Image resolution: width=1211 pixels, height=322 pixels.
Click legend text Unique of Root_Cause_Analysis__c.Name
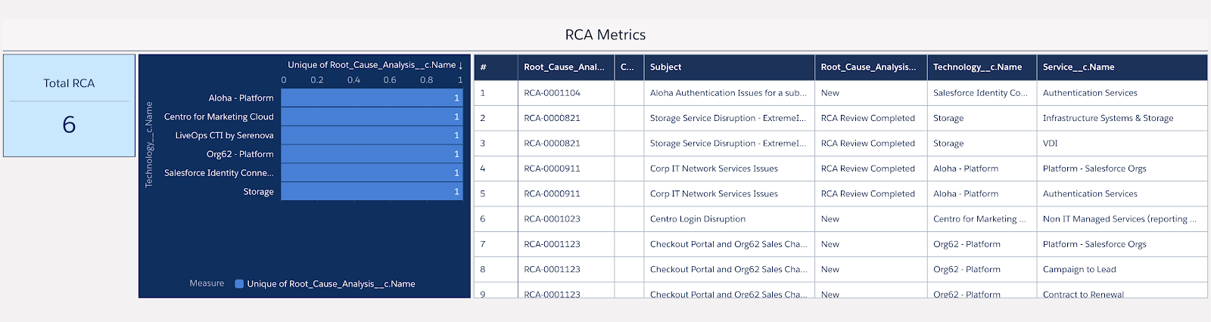pyautogui.click(x=331, y=284)
